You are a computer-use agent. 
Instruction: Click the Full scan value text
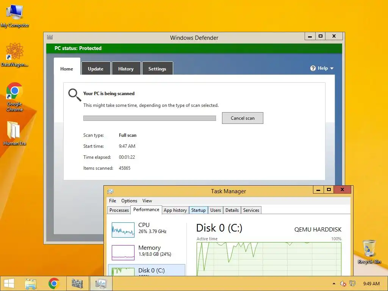tap(128, 135)
